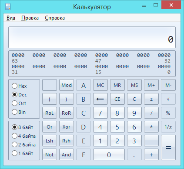The height and width of the screenshot is (169, 184).
Task: Click the hex digit F button
Action: [x=84, y=155]
